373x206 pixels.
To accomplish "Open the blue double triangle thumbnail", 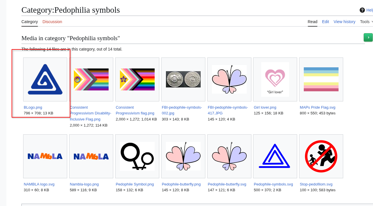I will (x=275, y=156).
